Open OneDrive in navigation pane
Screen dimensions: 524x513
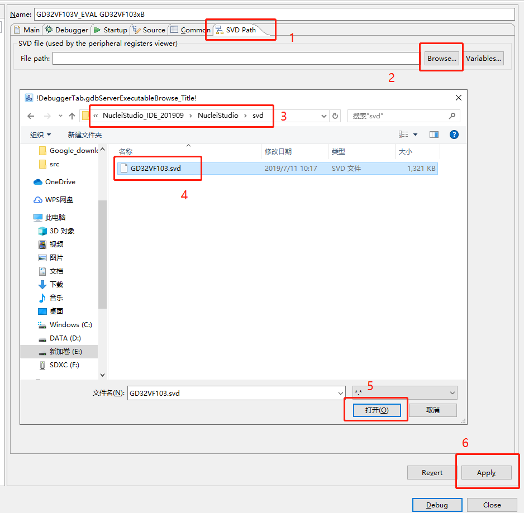point(60,182)
